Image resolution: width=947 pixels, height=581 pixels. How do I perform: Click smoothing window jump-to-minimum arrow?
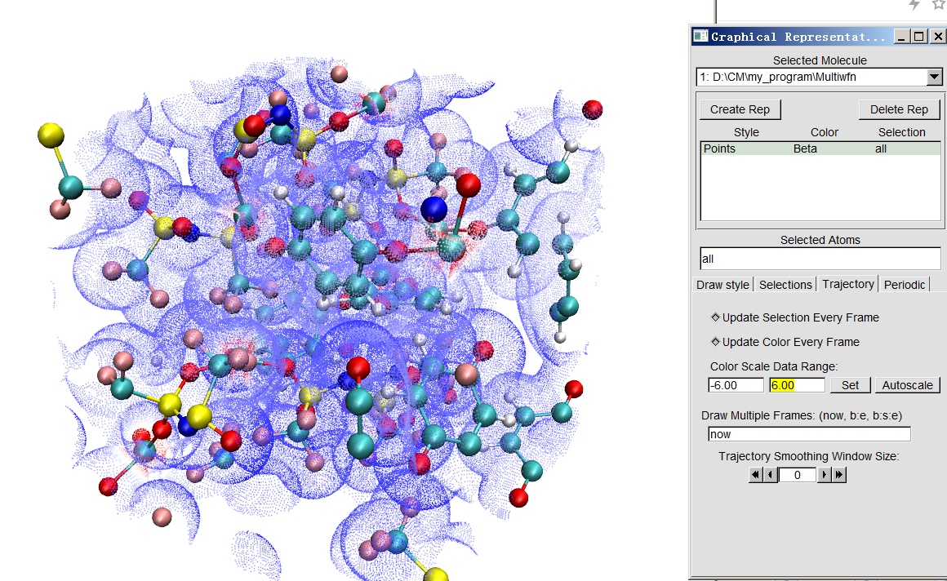click(x=755, y=475)
